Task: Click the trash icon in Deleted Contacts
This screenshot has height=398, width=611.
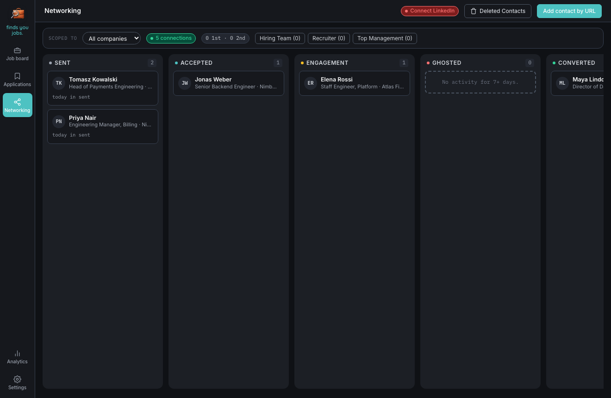Action: (x=473, y=11)
